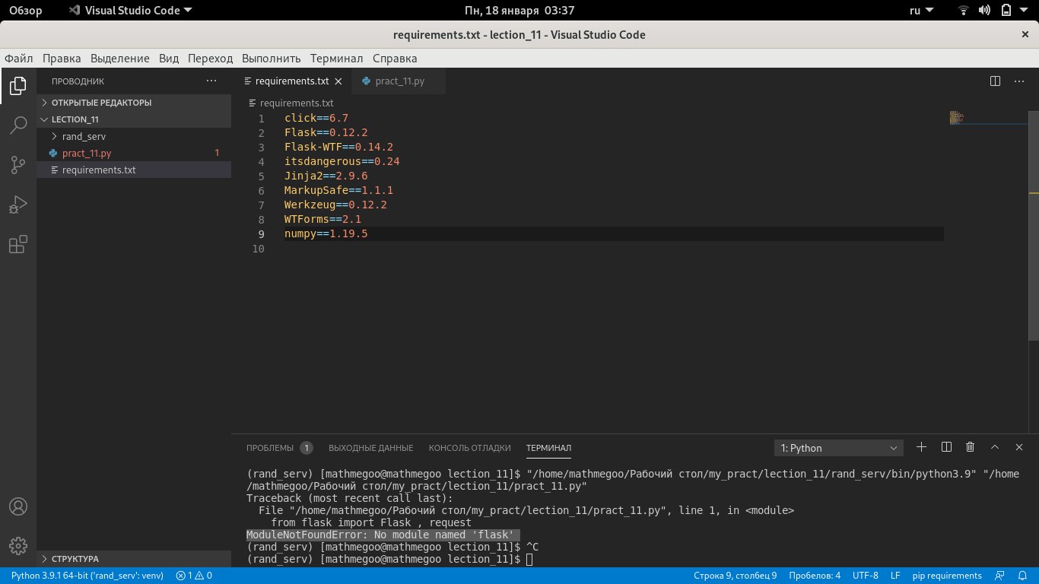
Task: Open the system battery indicator
Action: (x=1006, y=11)
